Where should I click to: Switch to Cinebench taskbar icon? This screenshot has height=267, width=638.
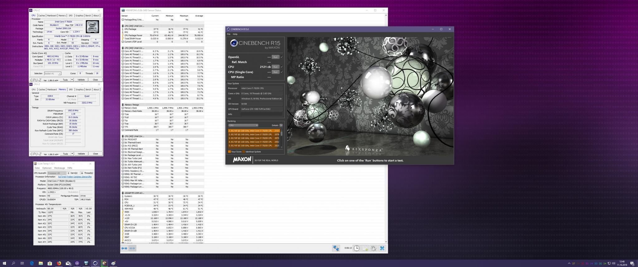pyautogui.click(x=95, y=263)
